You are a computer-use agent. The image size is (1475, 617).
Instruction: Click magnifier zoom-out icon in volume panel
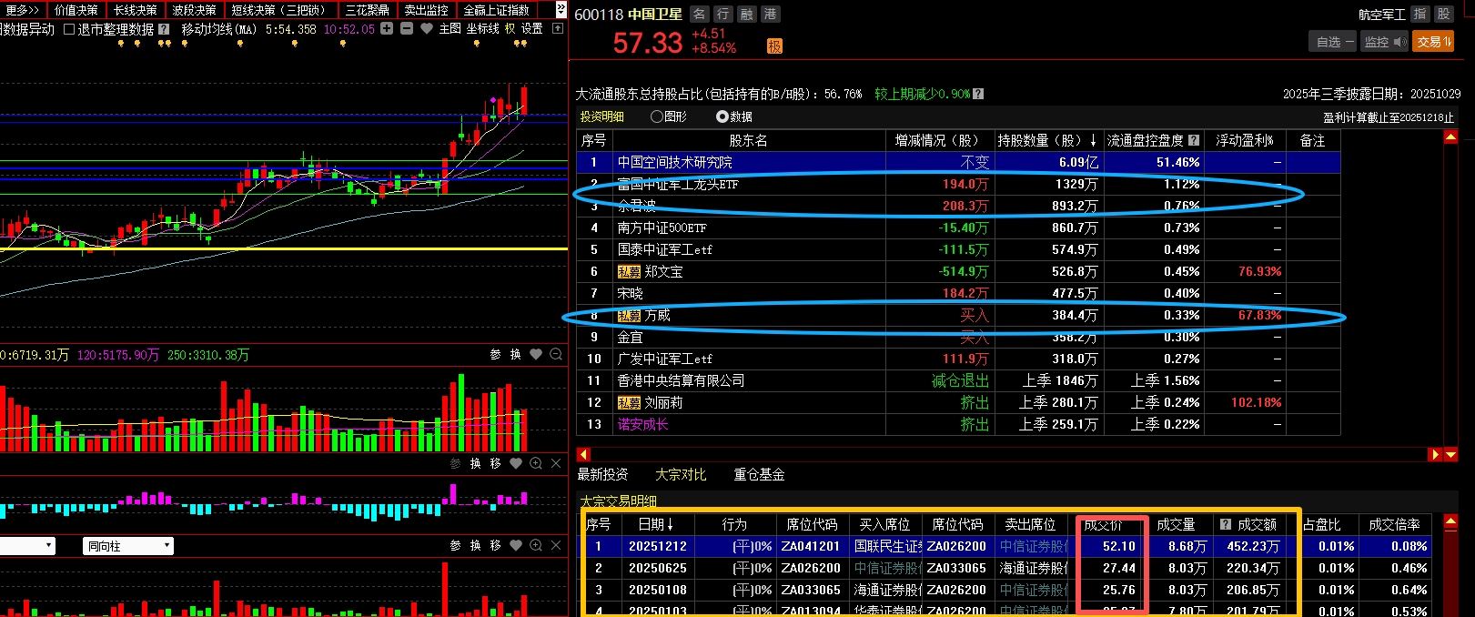tap(556, 355)
